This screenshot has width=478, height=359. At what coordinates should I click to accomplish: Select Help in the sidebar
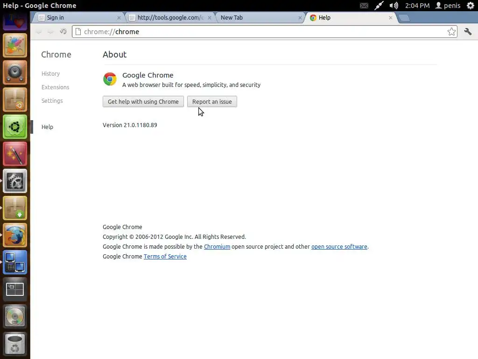click(x=47, y=127)
